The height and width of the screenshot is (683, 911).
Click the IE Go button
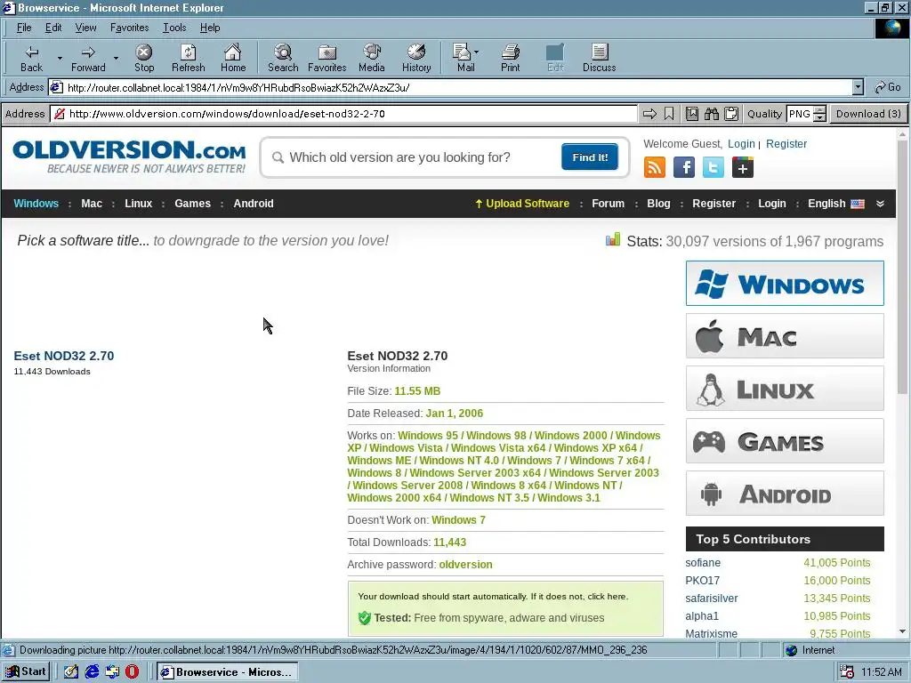pyautogui.click(x=888, y=87)
